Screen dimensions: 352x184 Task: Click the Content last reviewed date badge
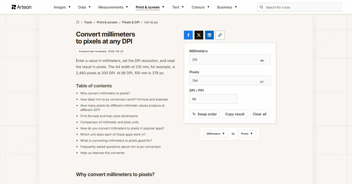pyautogui.click(x=101, y=51)
